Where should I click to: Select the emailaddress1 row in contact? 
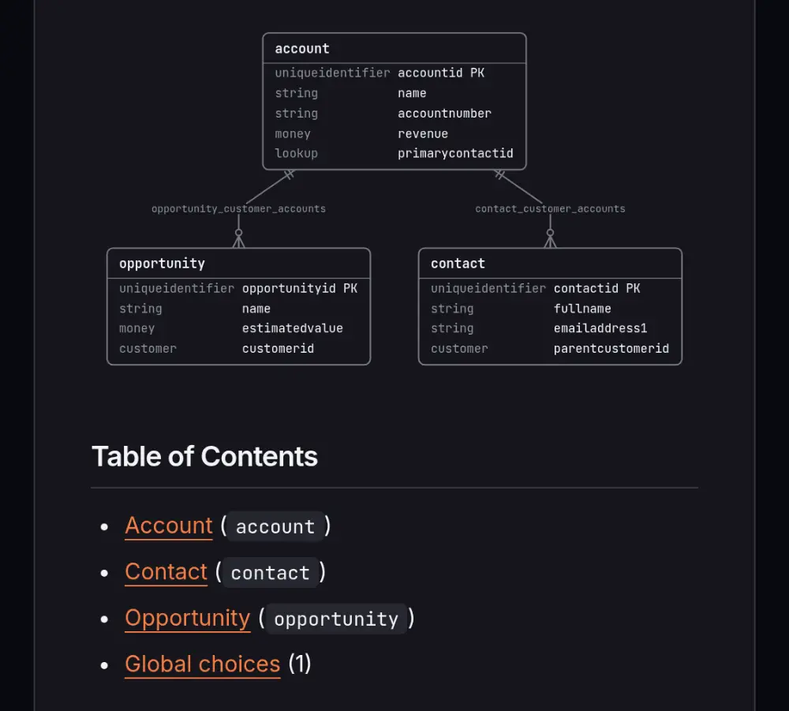(550, 328)
